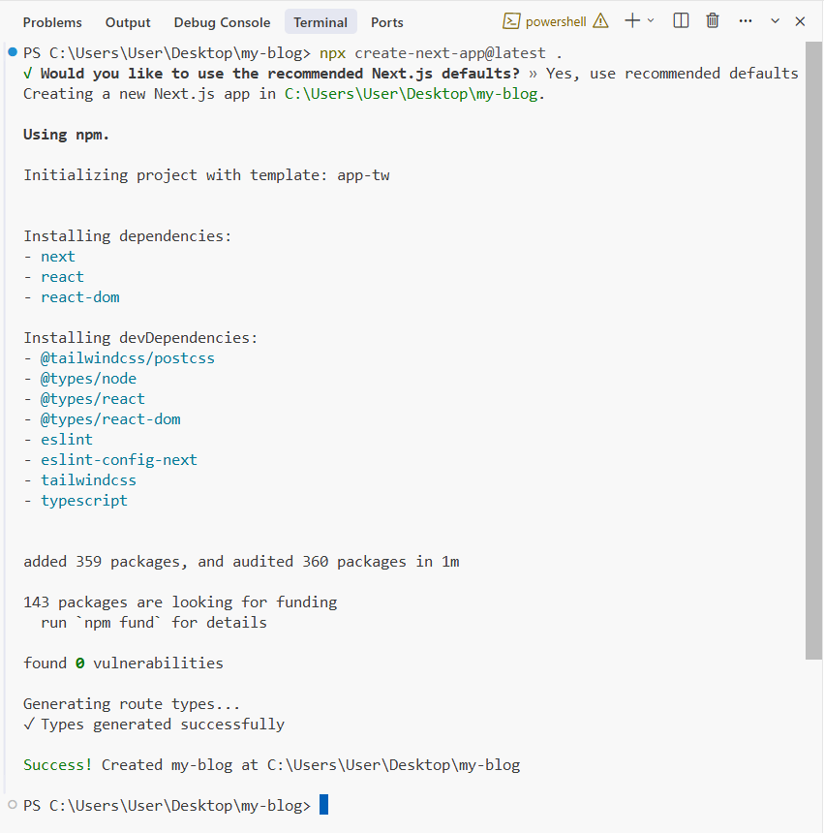
Task: Click the gray circle beside last prompt
Action: (x=11, y=805)
